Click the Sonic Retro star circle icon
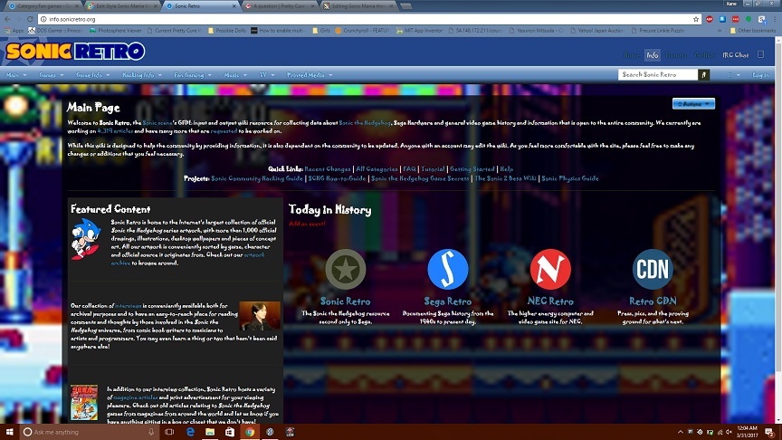782x440 pixels. click(x=345, y=270)
